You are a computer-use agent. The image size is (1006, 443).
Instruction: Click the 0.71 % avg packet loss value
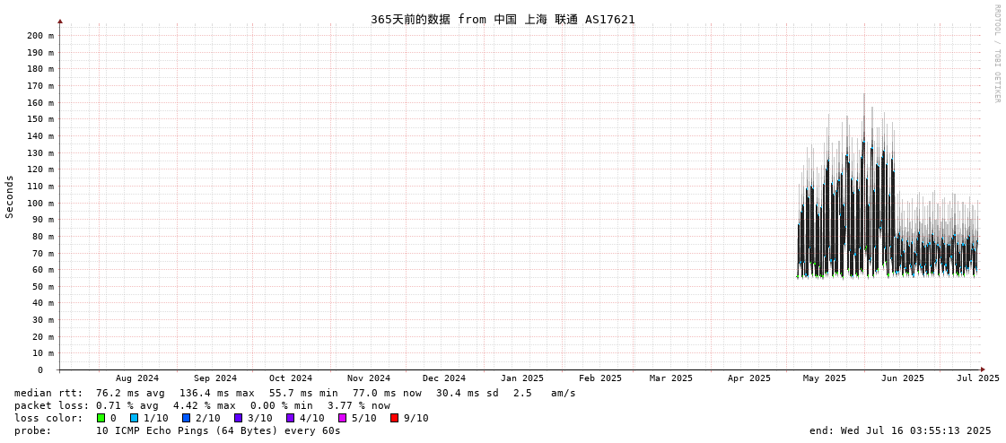tap(130, 405)
